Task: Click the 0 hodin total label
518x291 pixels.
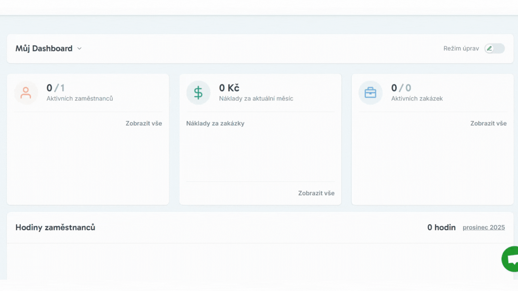Action: [x=441, y=227]
